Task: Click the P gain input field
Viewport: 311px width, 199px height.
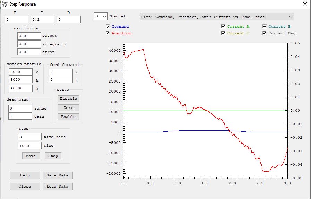Action: coord(17,20)
